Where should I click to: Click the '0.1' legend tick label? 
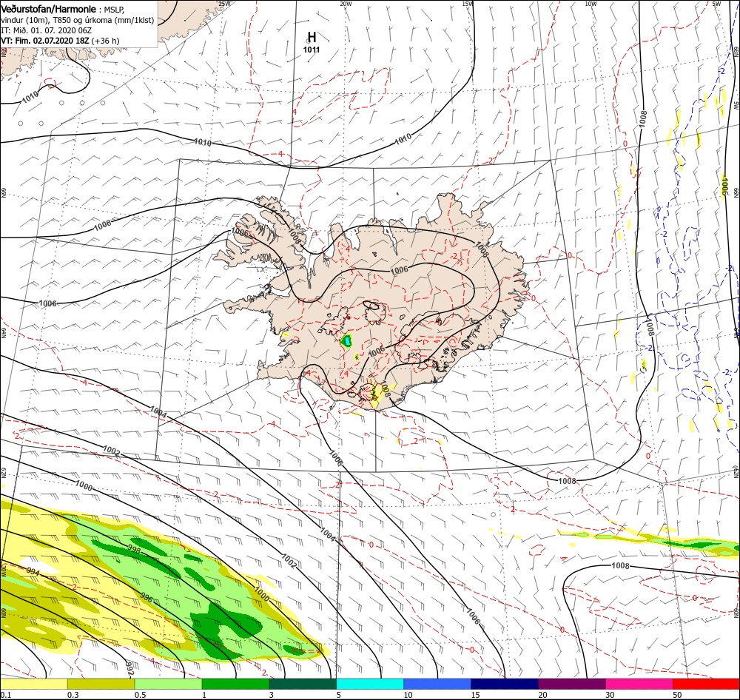6,695
